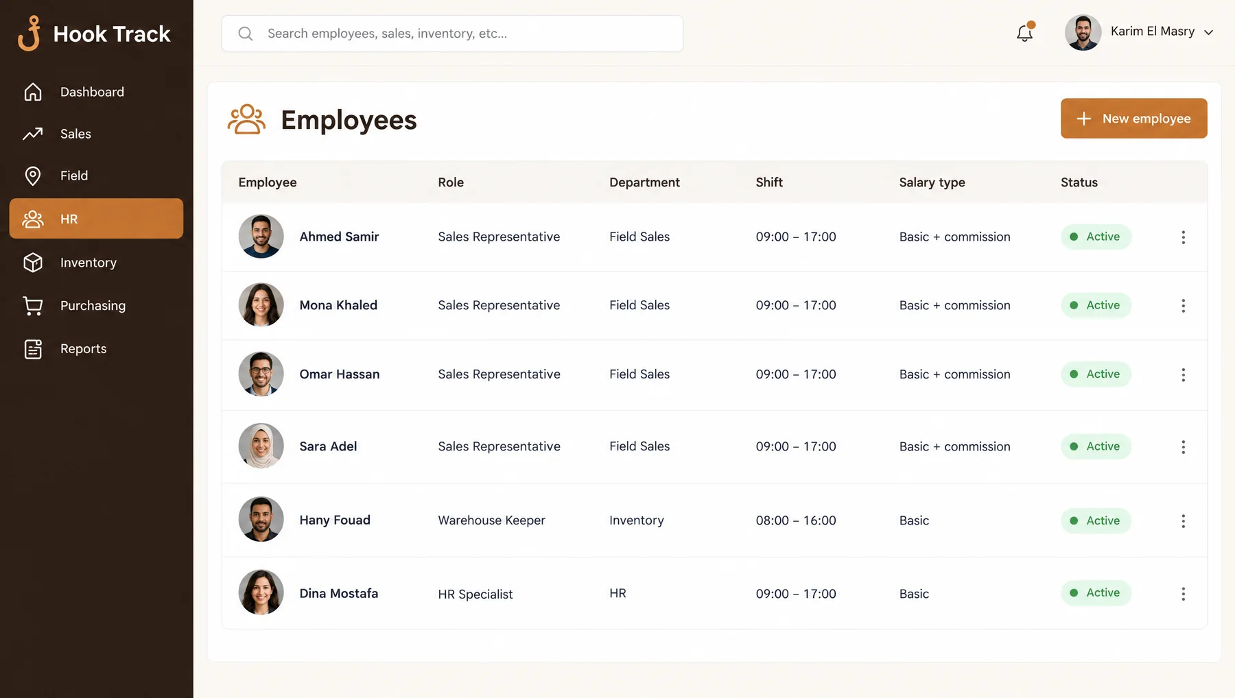Click the Status column header
Screen dimensions: 1235x698
pos(1079,182)
